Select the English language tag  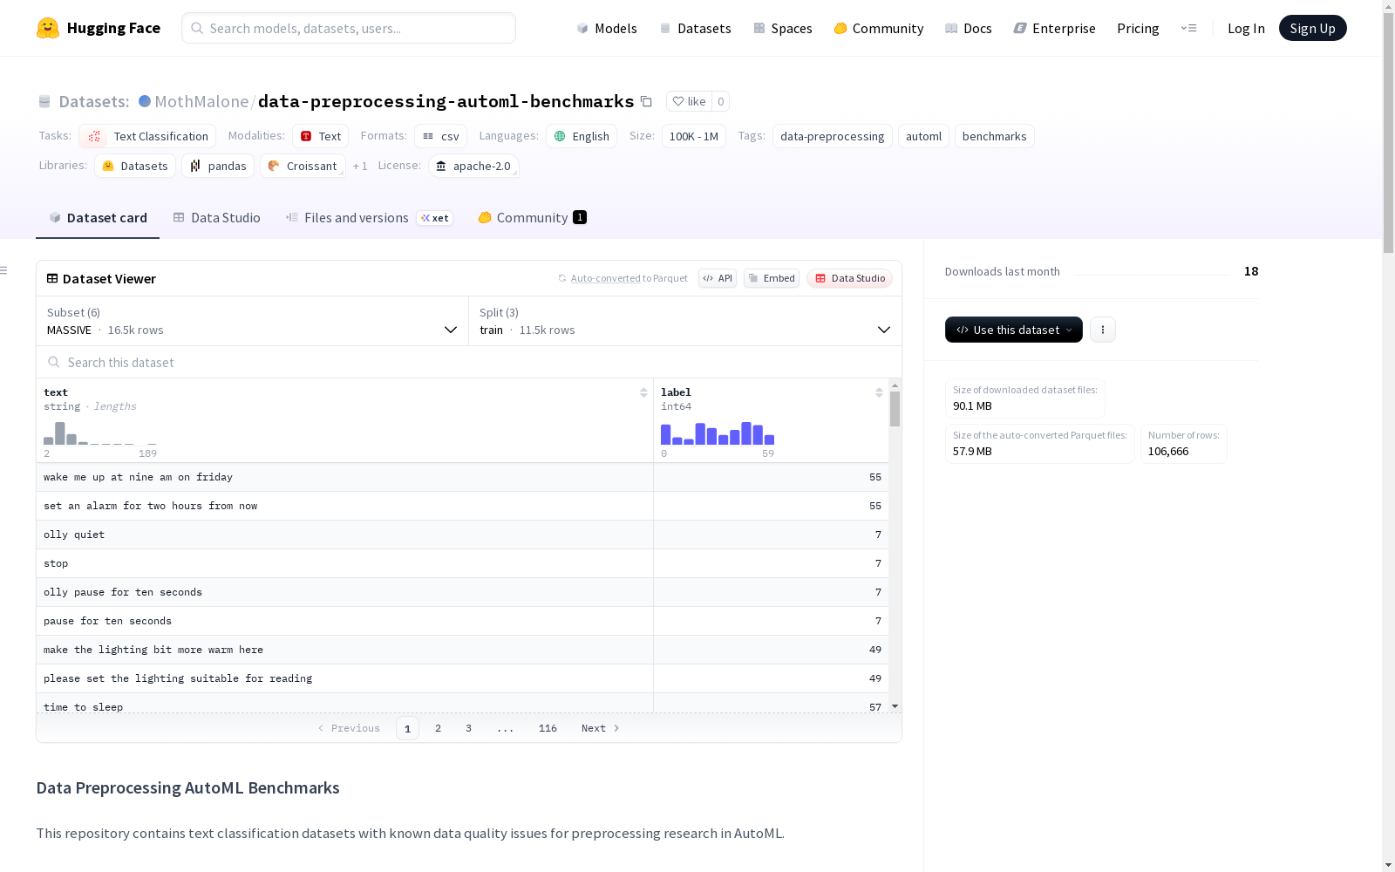point(582,136)
